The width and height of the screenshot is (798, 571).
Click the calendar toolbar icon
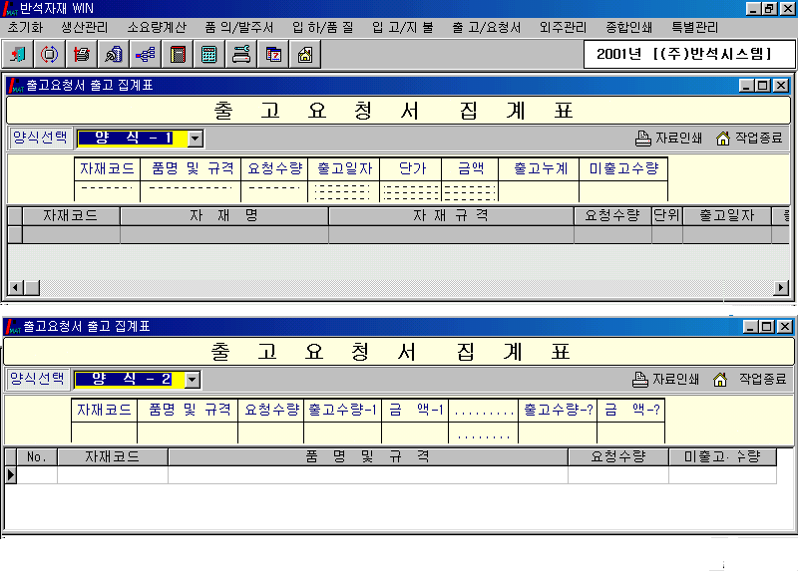point(273,55)
